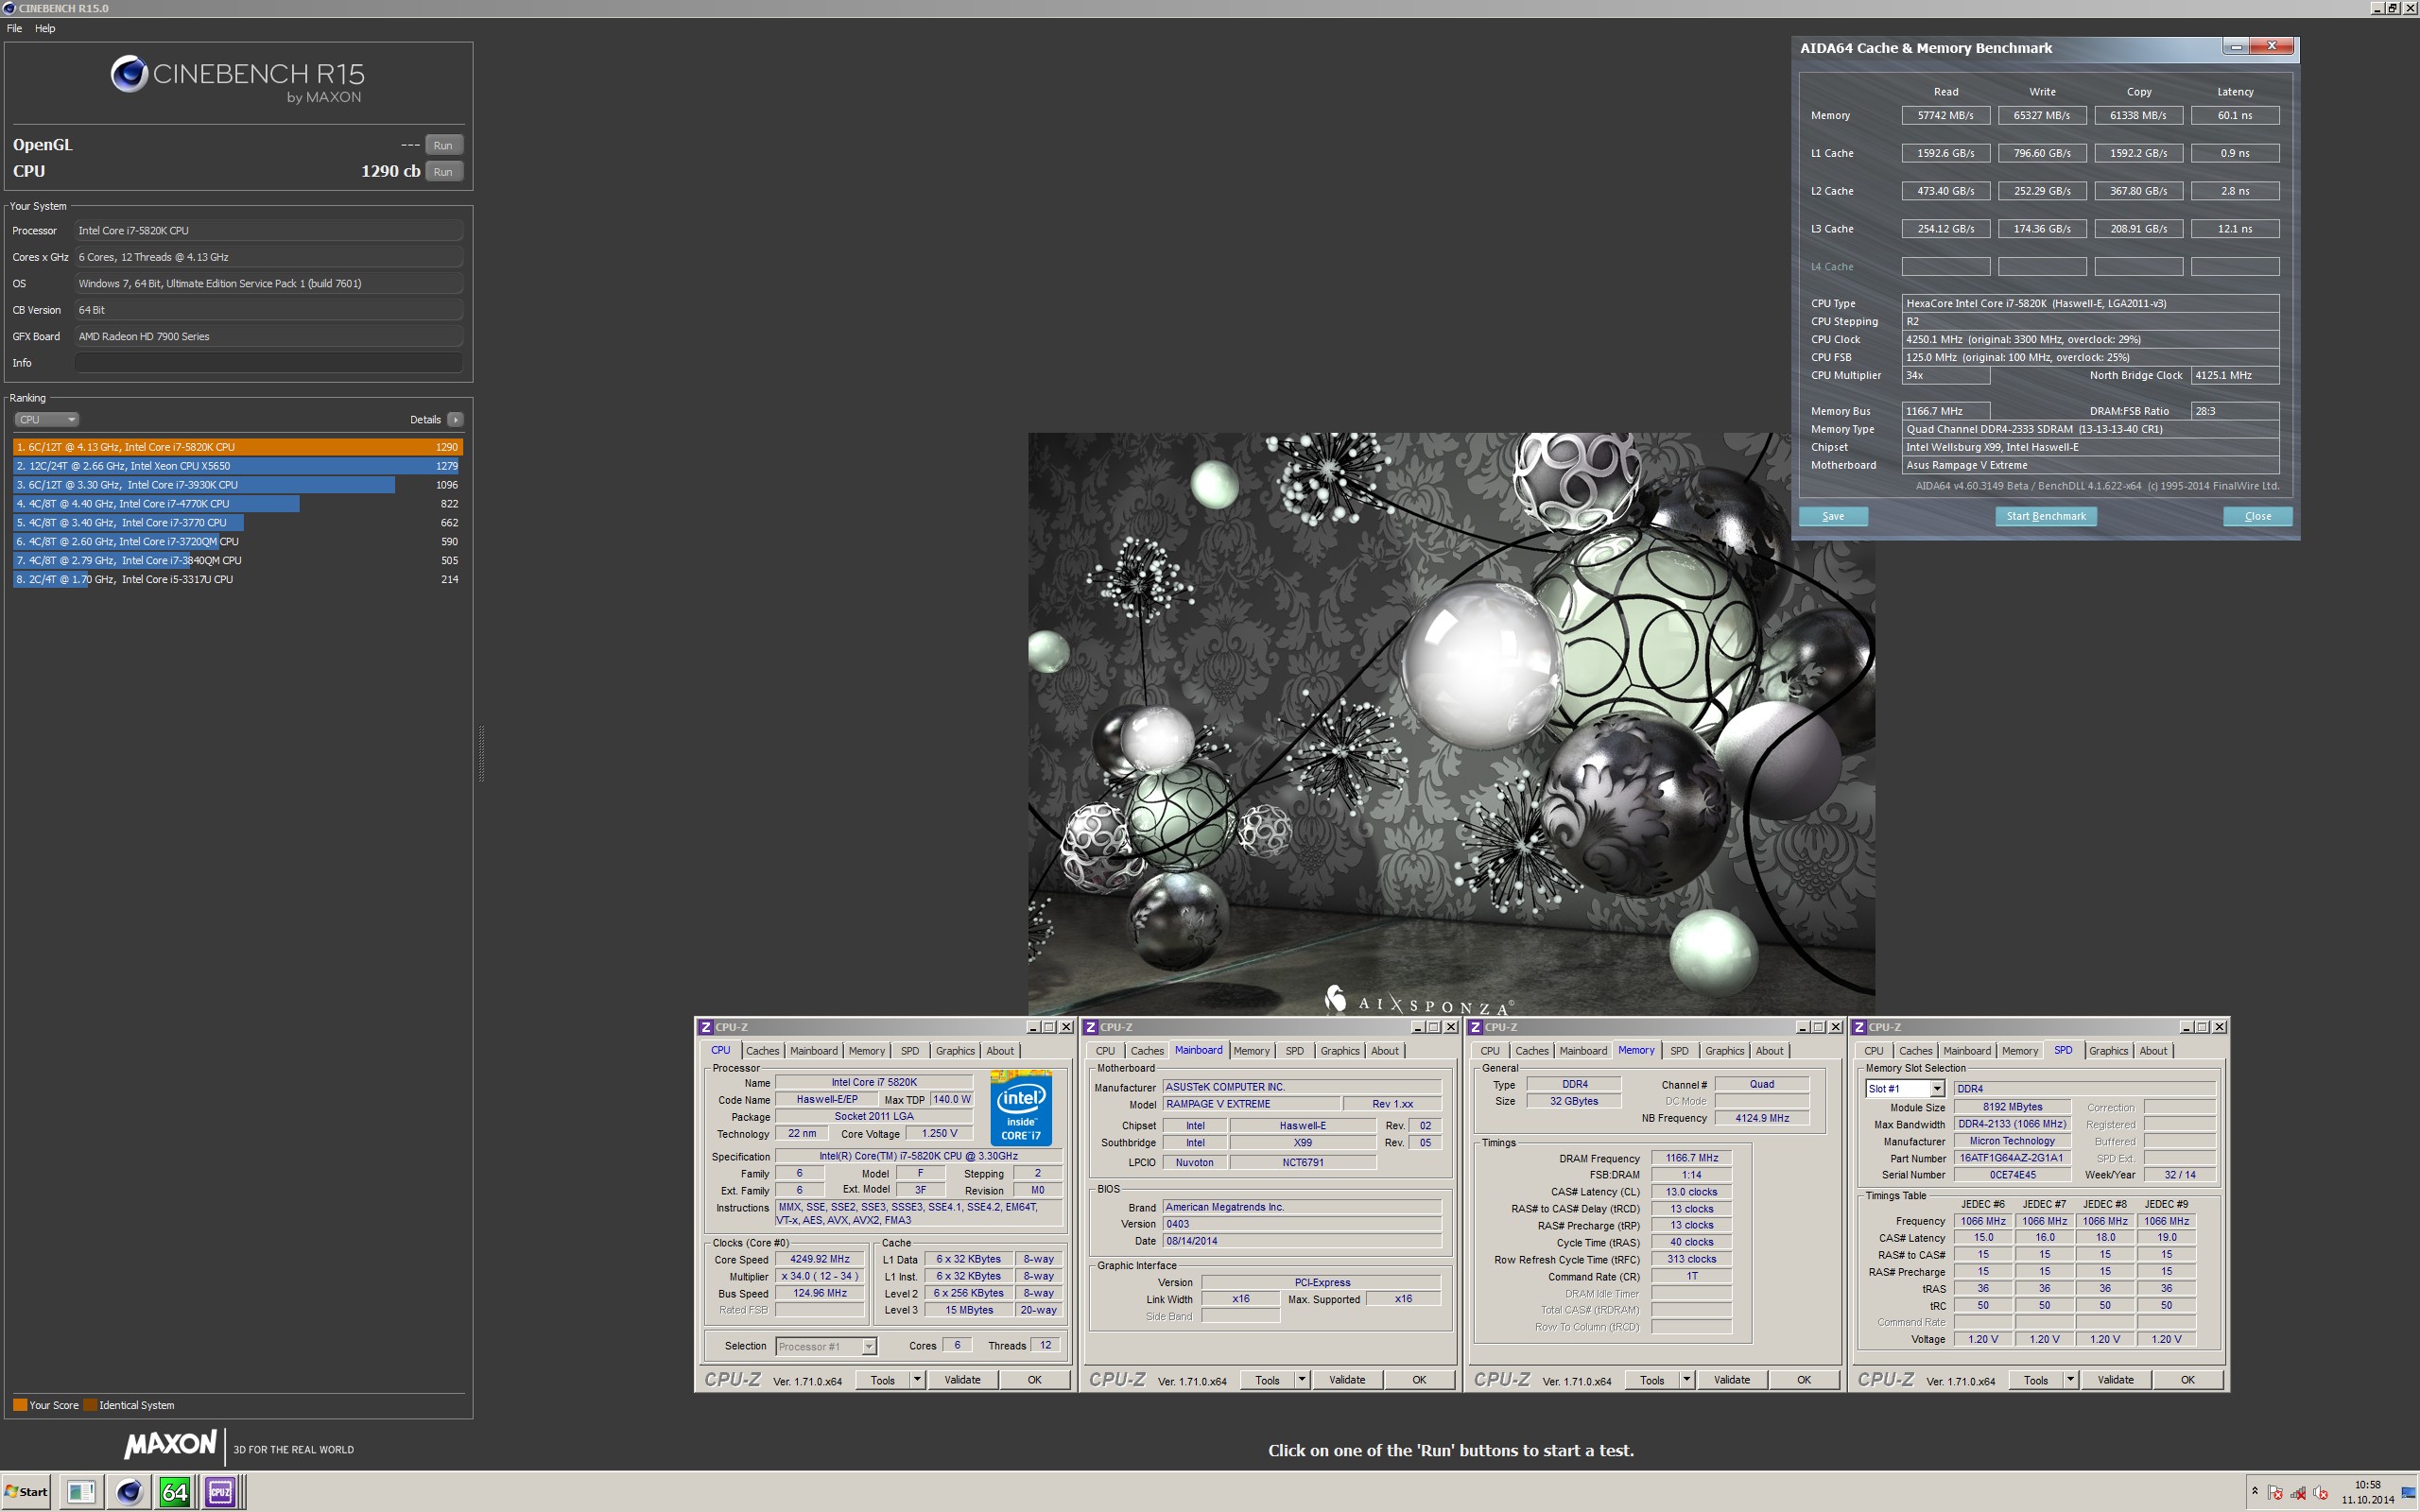Click the Cinebench title bar app icon

coord(9,8)
